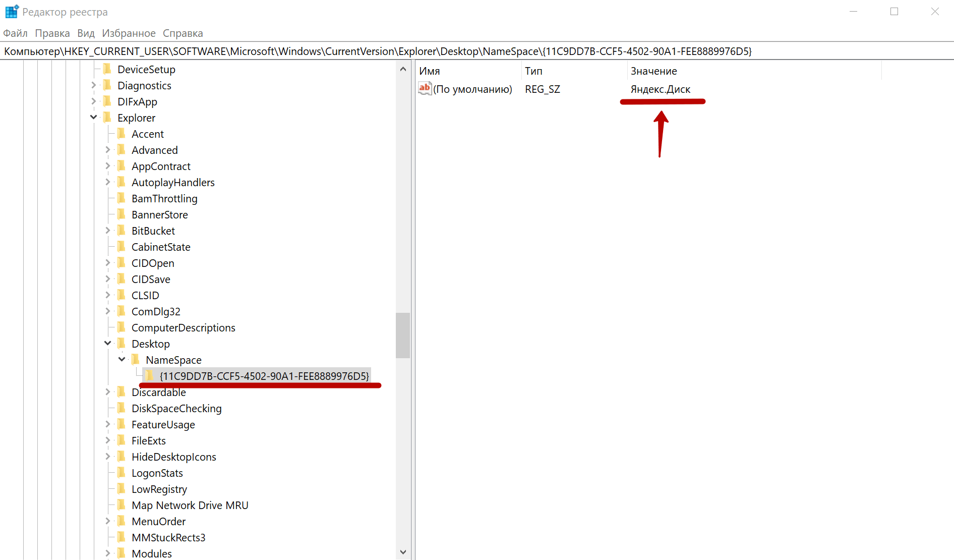
Task: Collapse the Desktop key
Action: (107, 344)
